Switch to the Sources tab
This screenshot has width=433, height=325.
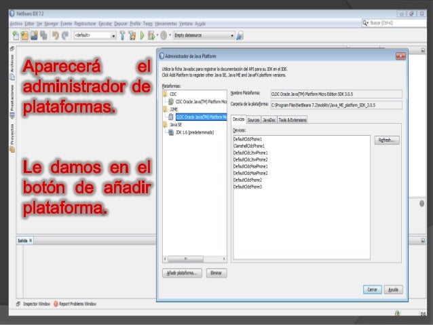[254, 120]
